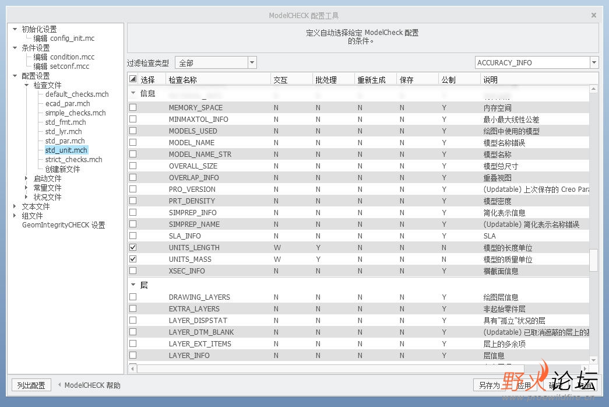Collapse the 条件设置 tree node
This screenshot has width=609, height=407.
coord(15,48)
